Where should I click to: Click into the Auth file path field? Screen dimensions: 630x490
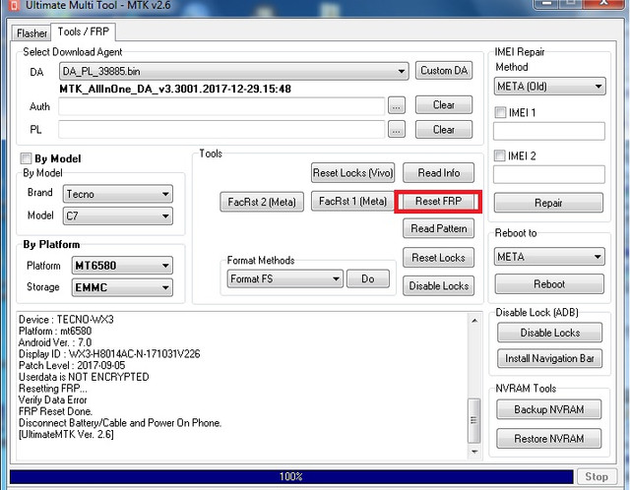(x=221, y=106)
